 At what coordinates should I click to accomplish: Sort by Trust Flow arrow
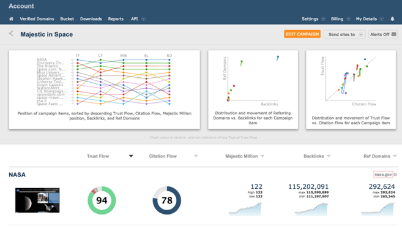(x=131, y=156)
